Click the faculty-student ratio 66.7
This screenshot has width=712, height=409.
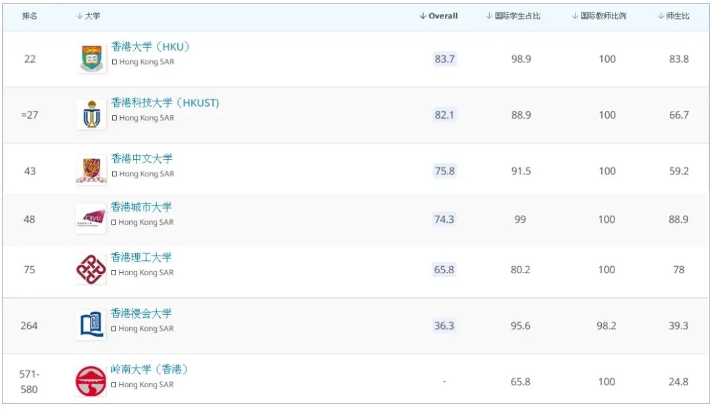(x=679, y=115)
